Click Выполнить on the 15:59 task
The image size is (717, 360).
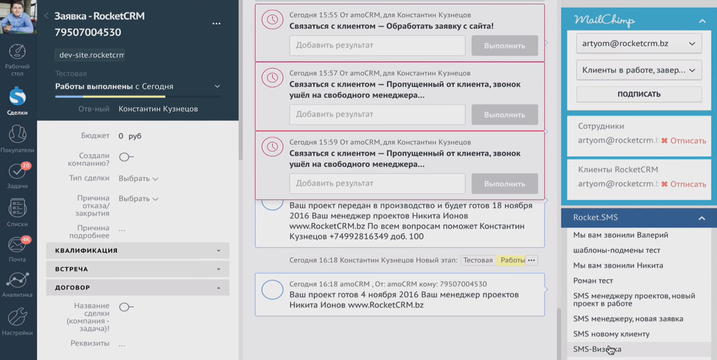(504, 184)
